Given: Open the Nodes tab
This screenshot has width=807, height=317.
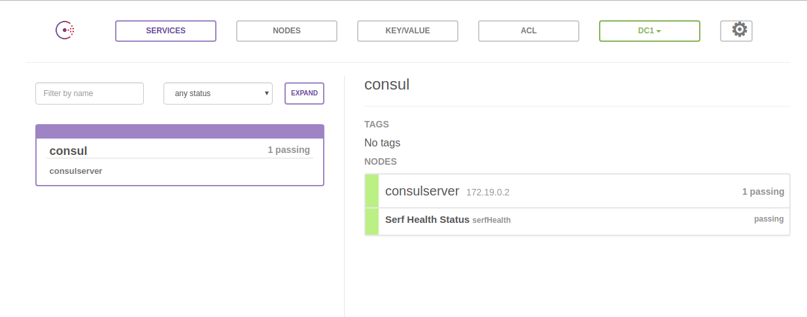Looking at the screenshot, I should coord(286,31).
